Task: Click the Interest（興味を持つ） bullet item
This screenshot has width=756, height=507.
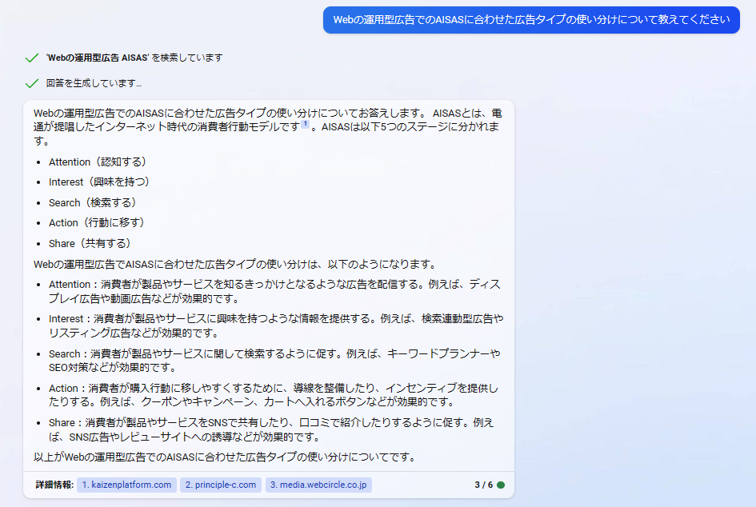Action: (99, 182)
